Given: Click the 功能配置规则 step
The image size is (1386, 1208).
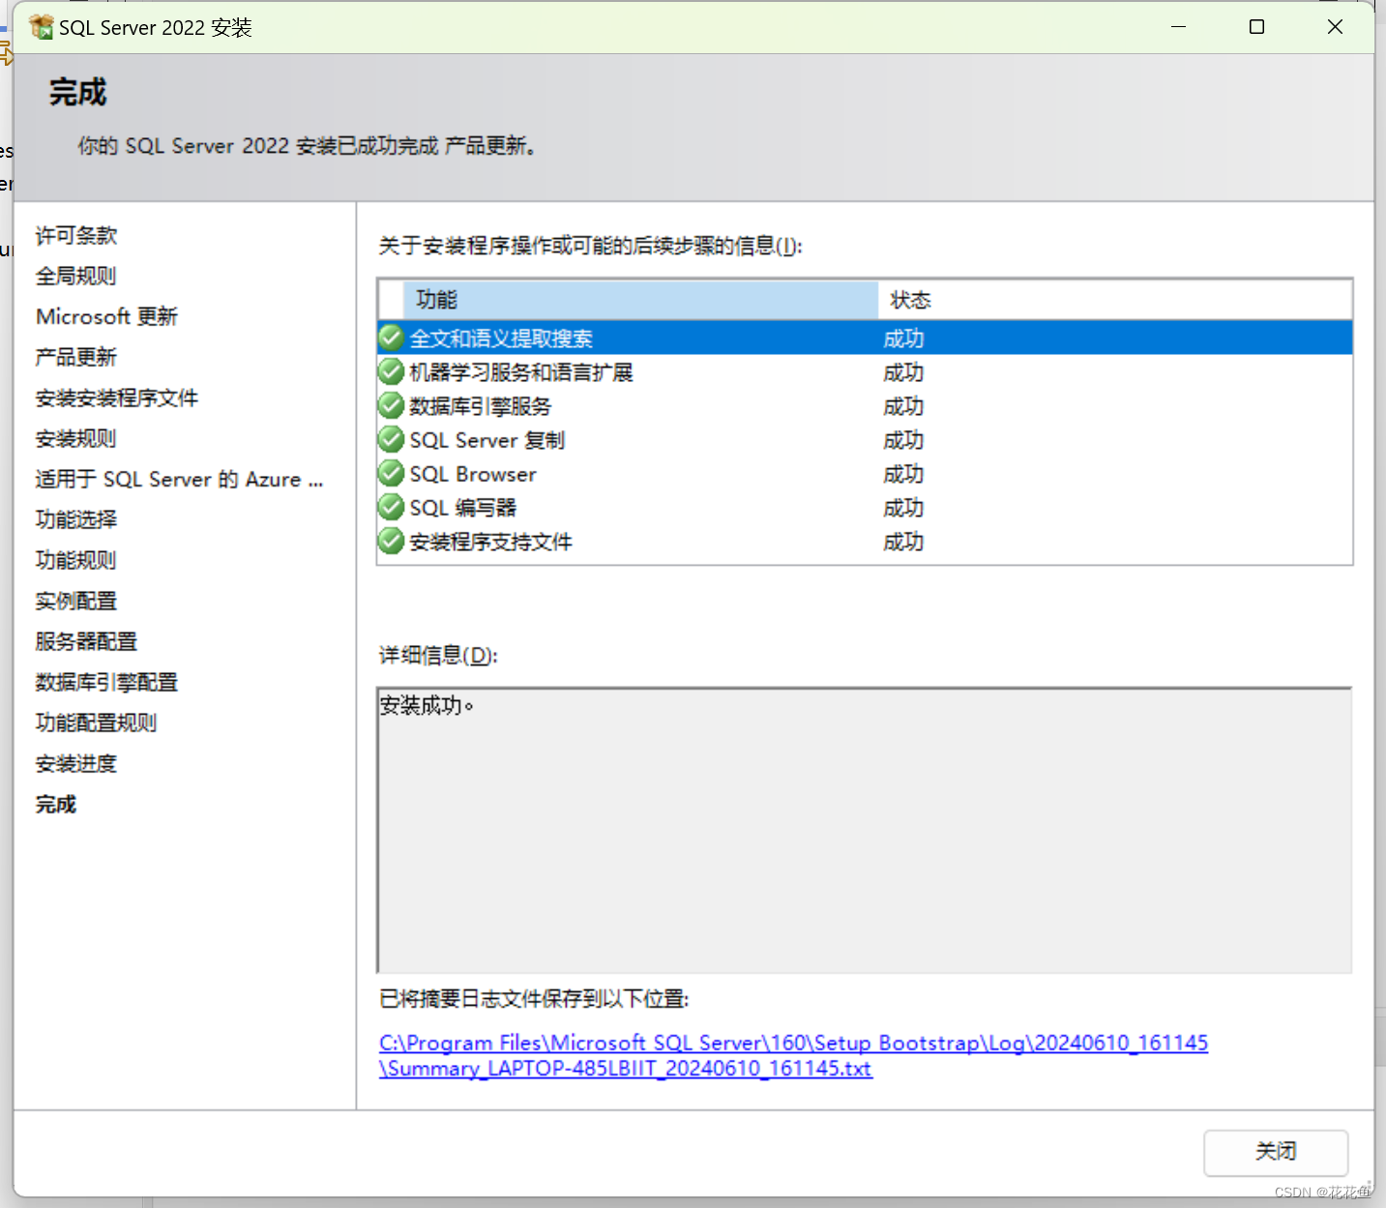Looking at the screenshot, I should click(x=97, y=722).
